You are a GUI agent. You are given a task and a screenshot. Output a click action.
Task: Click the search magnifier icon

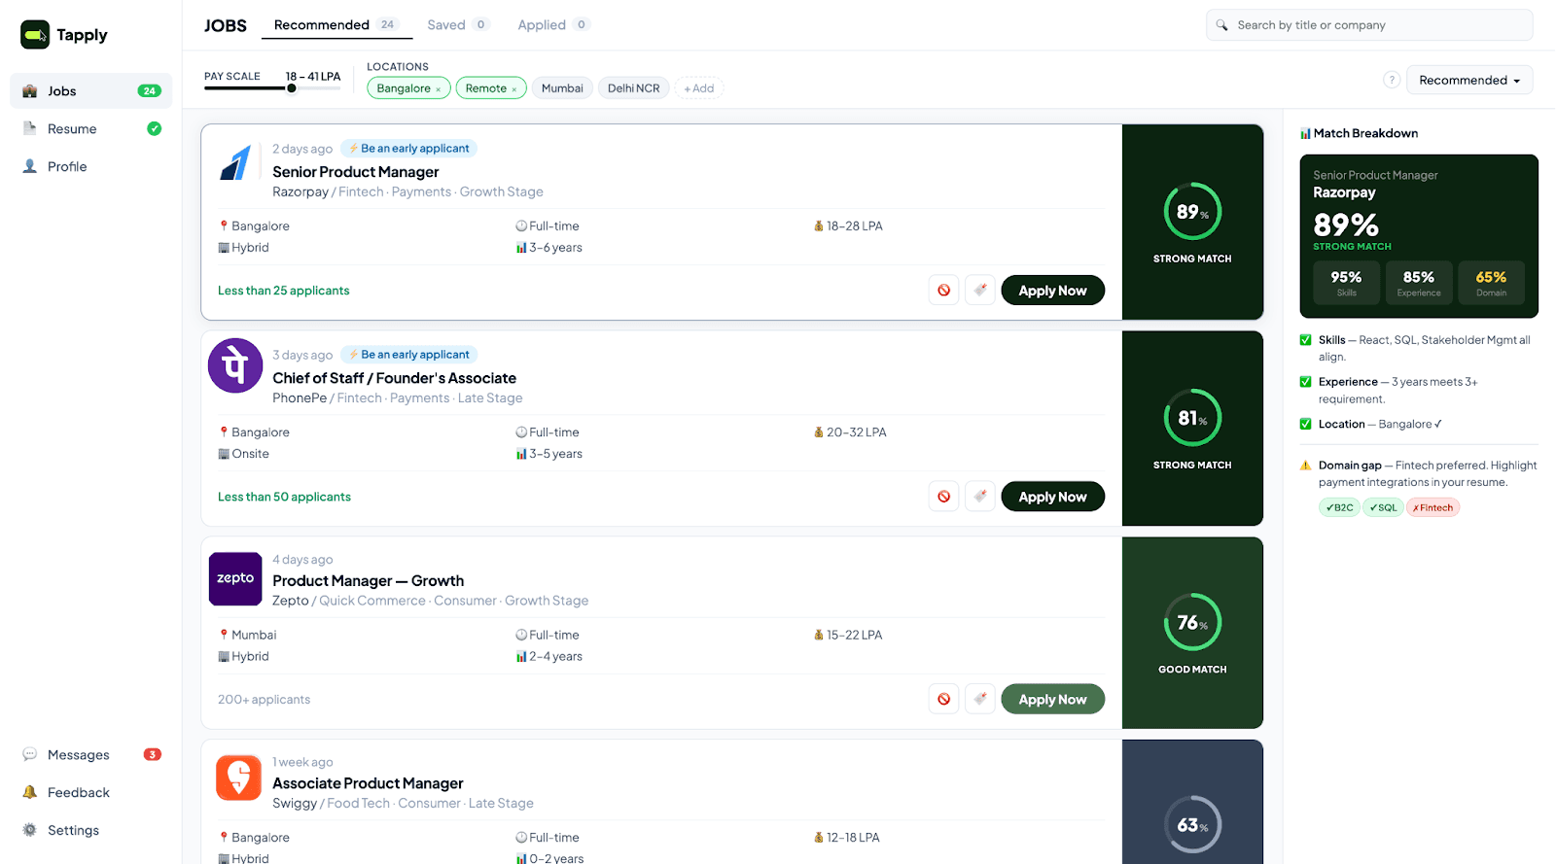[x=1221, y=25]
